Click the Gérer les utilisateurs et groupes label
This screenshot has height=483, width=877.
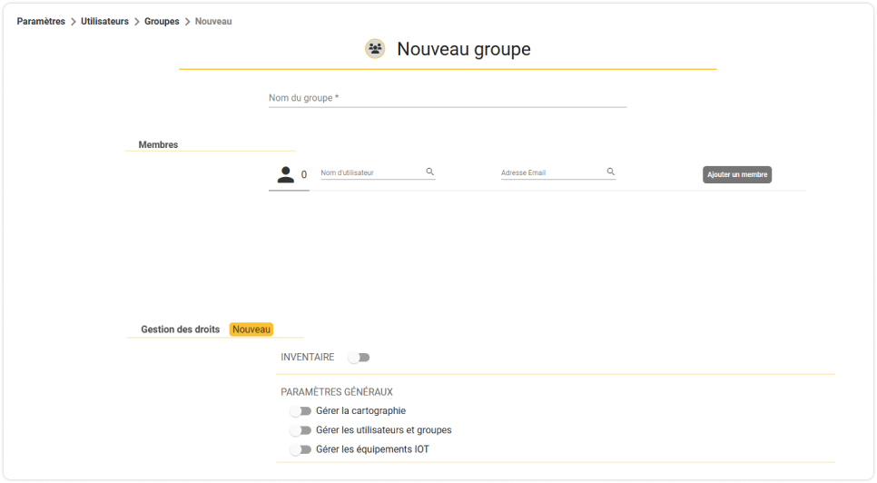pyautogui.click(x=384, y=430)
